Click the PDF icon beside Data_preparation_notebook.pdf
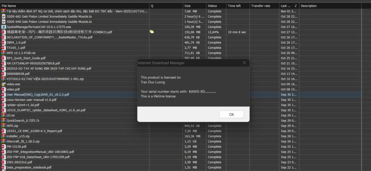371x171 pixels. coord(4,167)
